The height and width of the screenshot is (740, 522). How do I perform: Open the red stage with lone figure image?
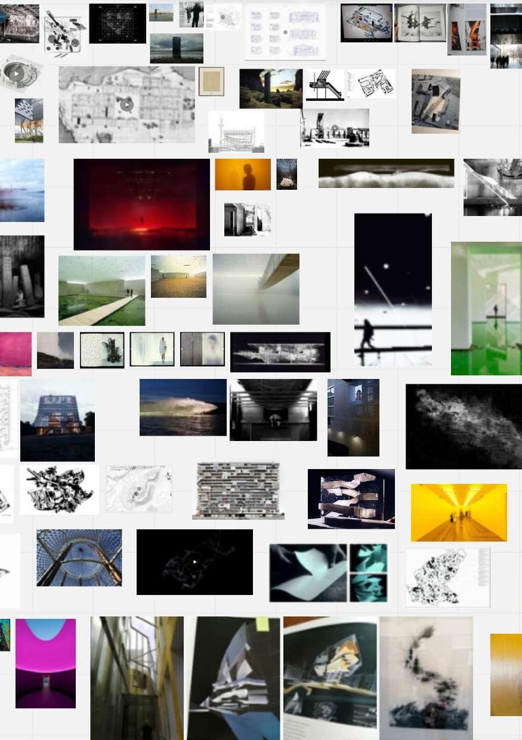tap(141, 204)
